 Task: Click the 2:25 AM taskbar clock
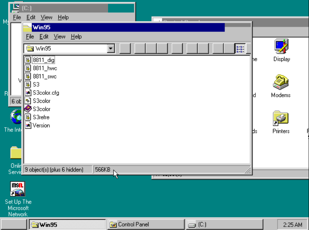coord(292,224)
